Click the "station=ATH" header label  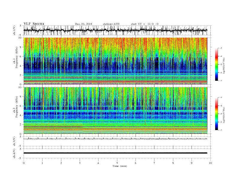pyautogui.click(x=111, y=24)
